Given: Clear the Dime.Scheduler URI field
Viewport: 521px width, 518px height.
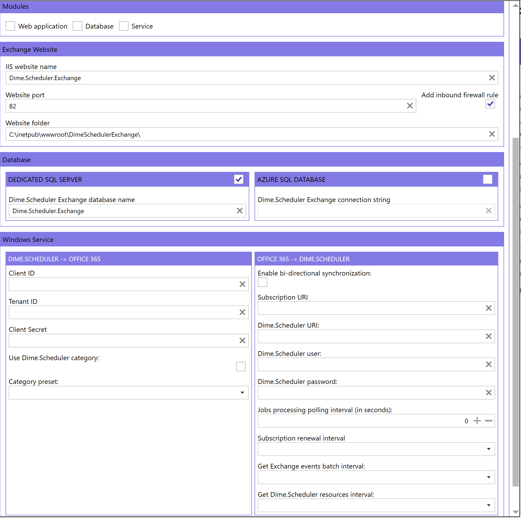Looking at the screenshot, I should (x=488, y=336).
